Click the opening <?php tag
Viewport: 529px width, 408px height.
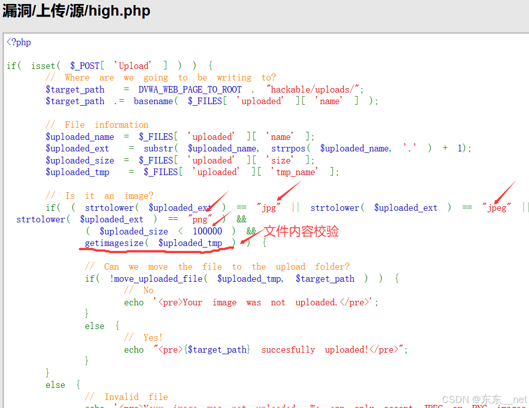19,42
